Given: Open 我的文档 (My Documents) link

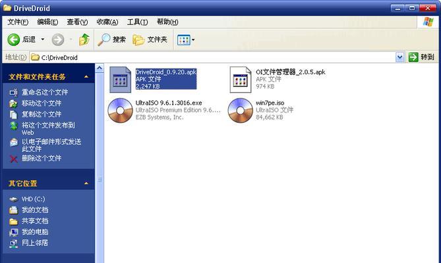Looking at the screenshot, I should [35, 210].
